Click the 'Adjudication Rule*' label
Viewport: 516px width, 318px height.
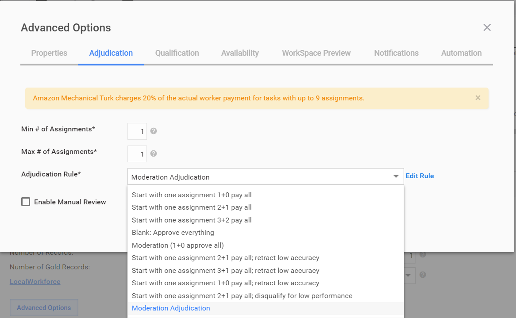pos(51,174)
